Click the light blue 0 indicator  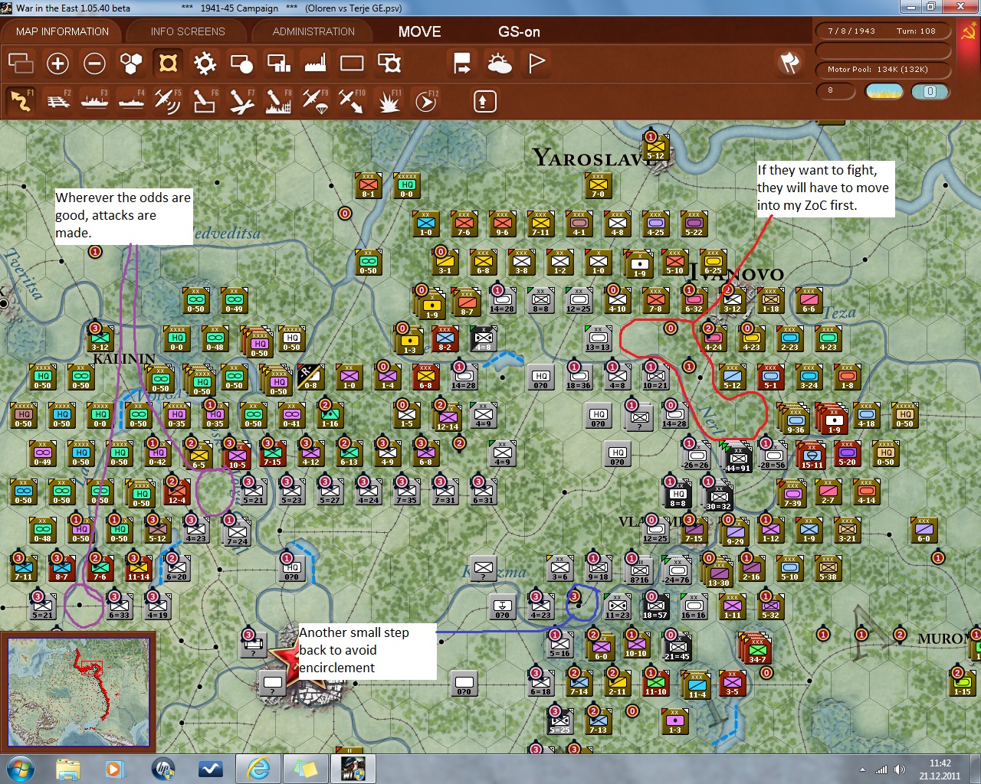(930, 91)
